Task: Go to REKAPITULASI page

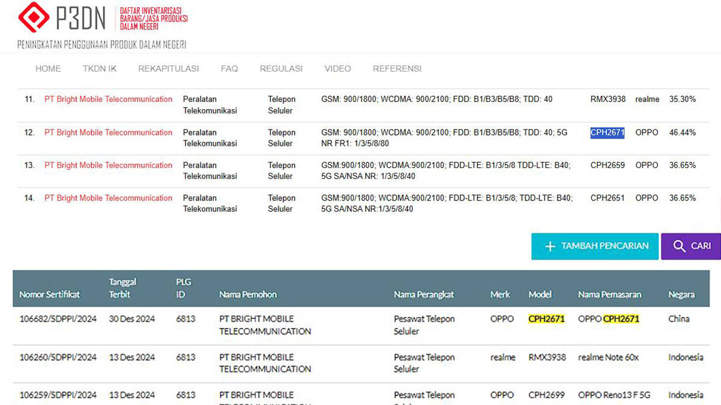Action: point(169,68)
